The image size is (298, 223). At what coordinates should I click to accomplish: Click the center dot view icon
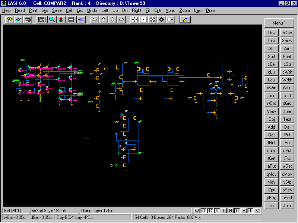click(144, 20)
